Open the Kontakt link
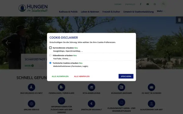183x114 pixels. (118, 4)
